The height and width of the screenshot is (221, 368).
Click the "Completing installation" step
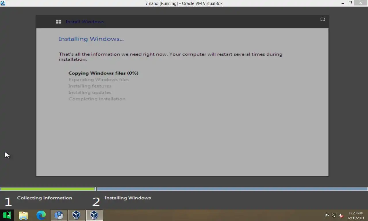[x=97, y=99]
